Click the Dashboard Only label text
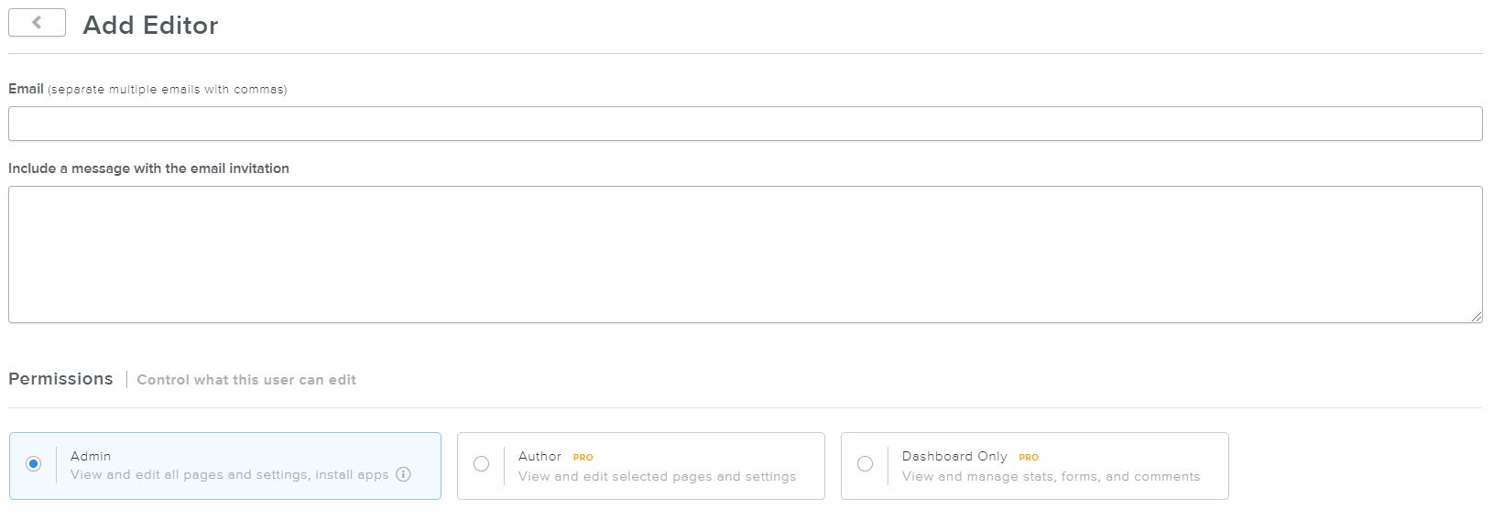 point(953,456)
